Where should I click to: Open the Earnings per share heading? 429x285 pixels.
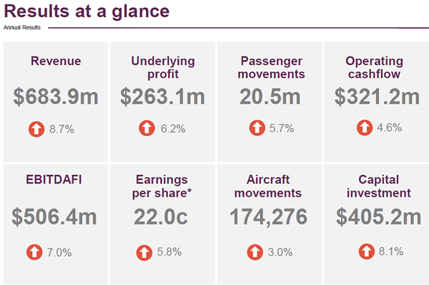(162, 186)
